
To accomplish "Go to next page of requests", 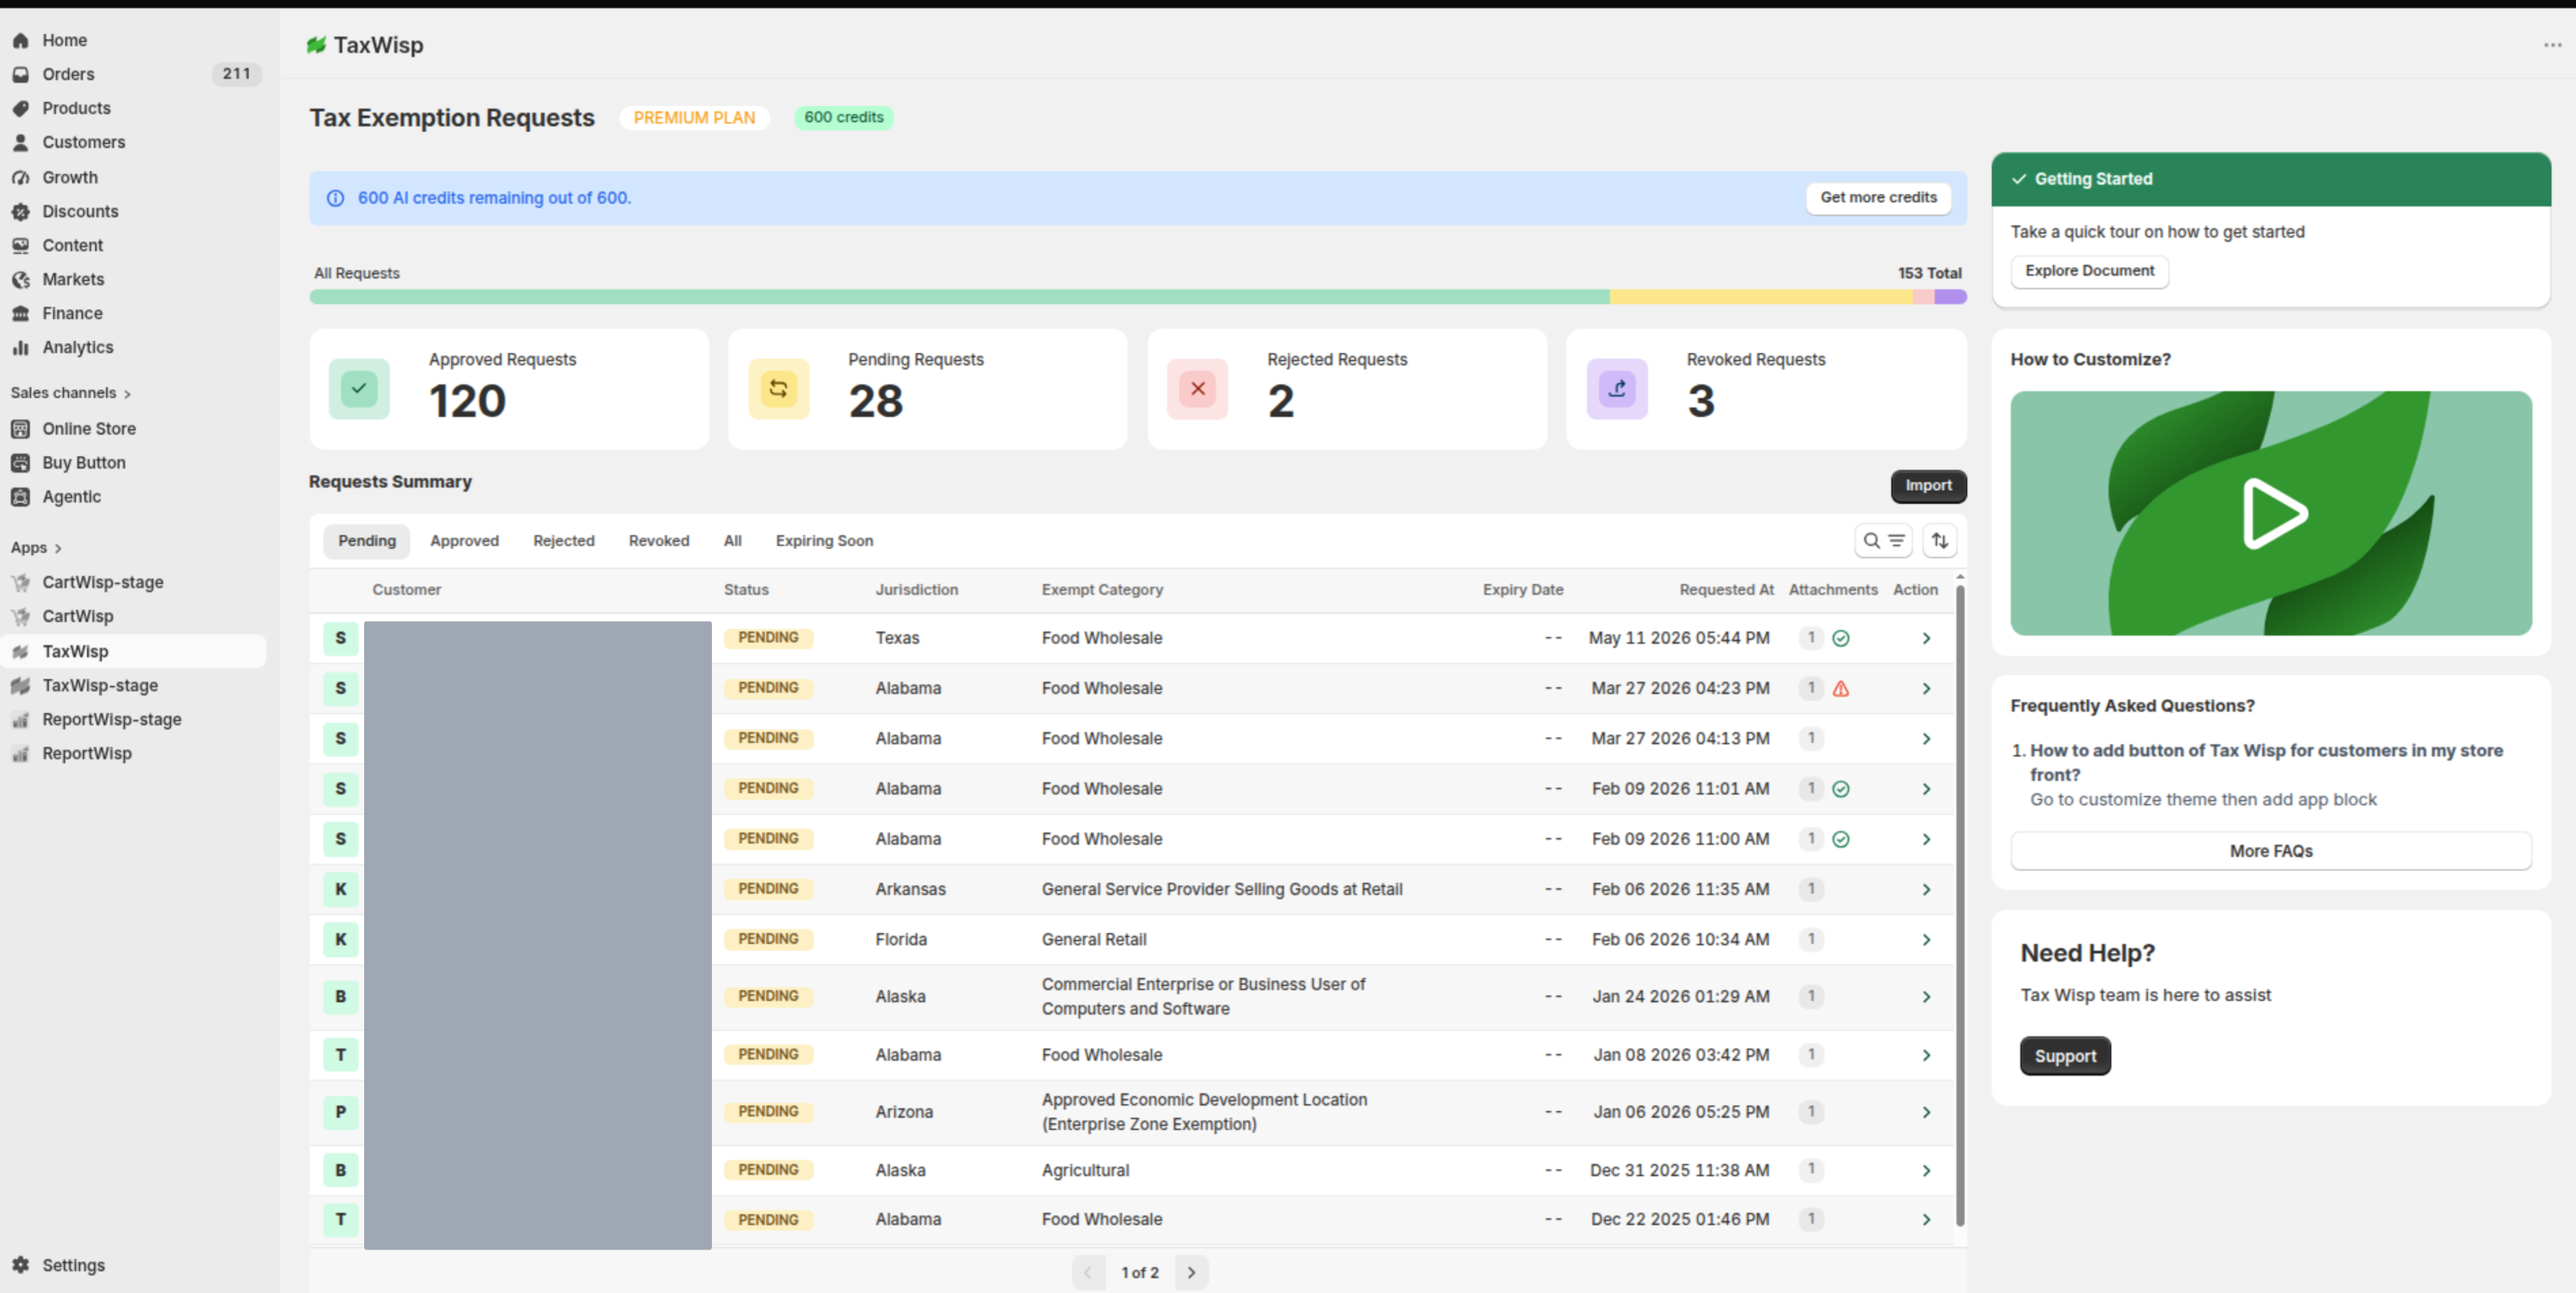I will coord(1191,1272).
